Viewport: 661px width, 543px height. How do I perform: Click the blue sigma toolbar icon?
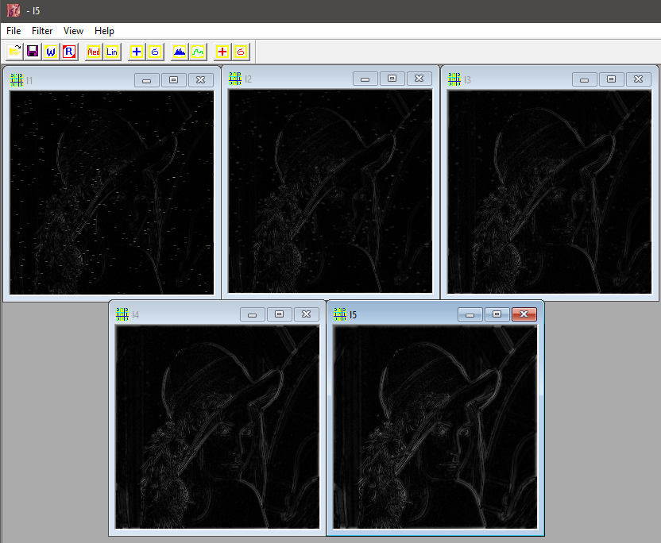155,52
